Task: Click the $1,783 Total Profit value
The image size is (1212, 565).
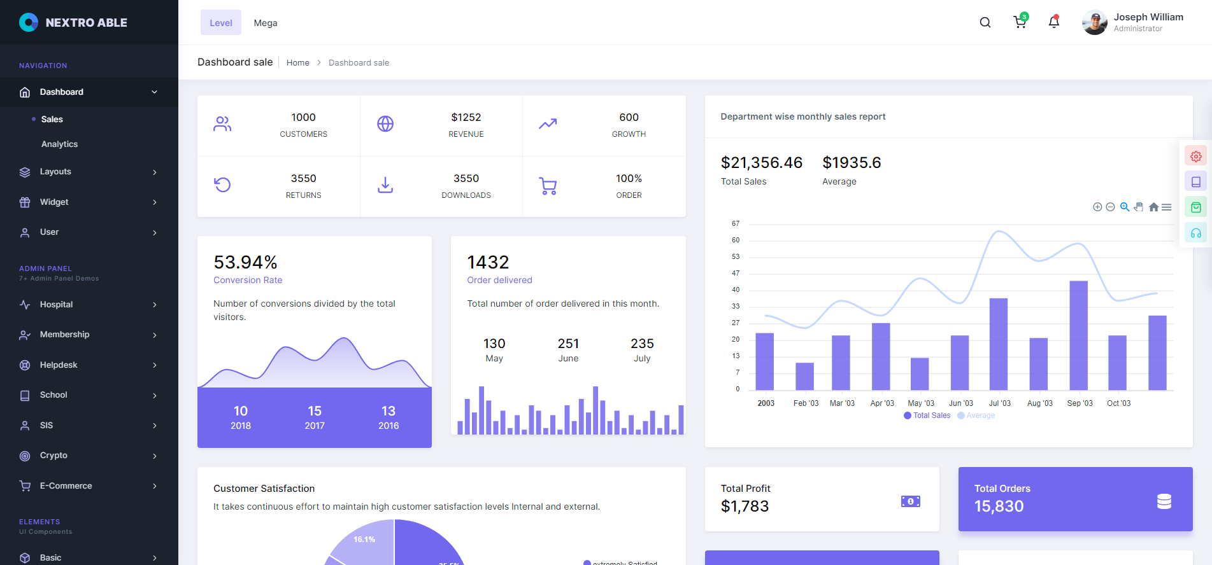Action: coord(745,506)
